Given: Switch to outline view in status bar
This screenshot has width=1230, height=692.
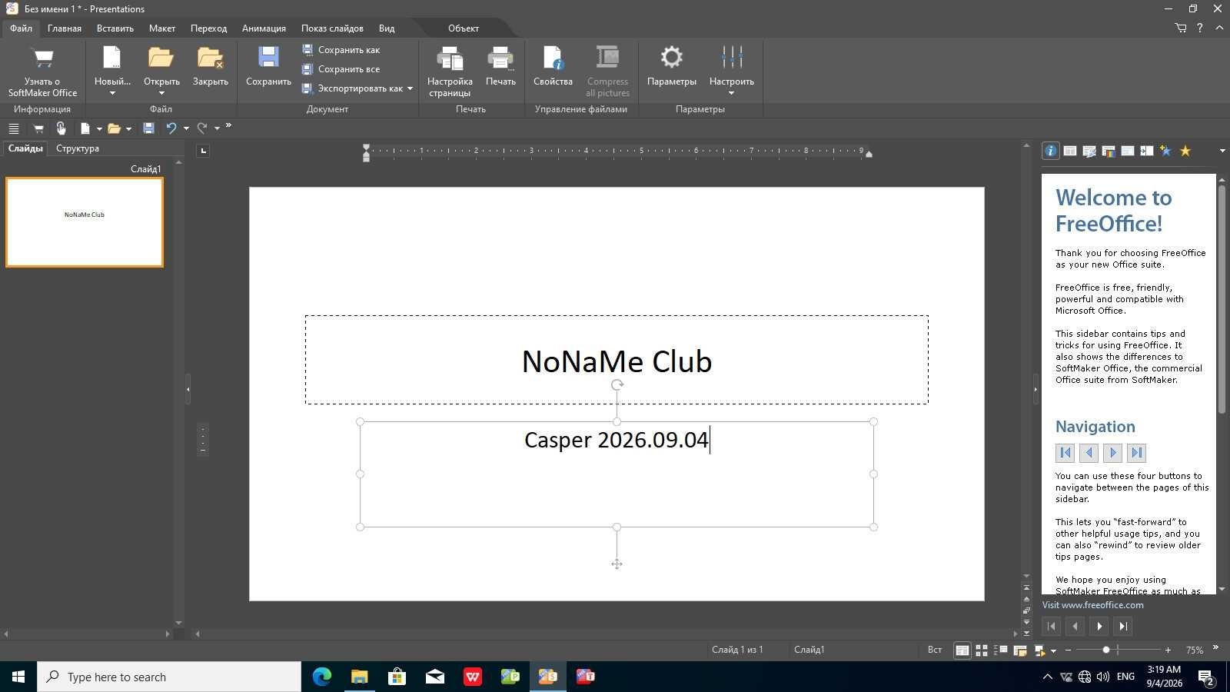Looking at the screenshot, I should click(1001, 650).
